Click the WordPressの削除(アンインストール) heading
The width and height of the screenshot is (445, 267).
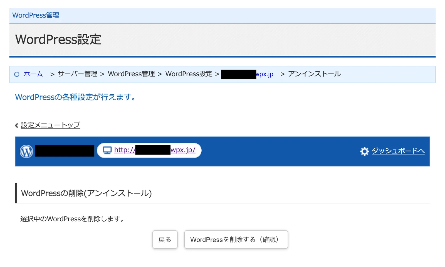[x=86, y=193]
